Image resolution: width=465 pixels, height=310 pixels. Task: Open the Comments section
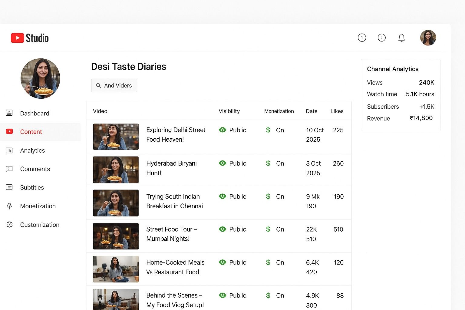35,169
